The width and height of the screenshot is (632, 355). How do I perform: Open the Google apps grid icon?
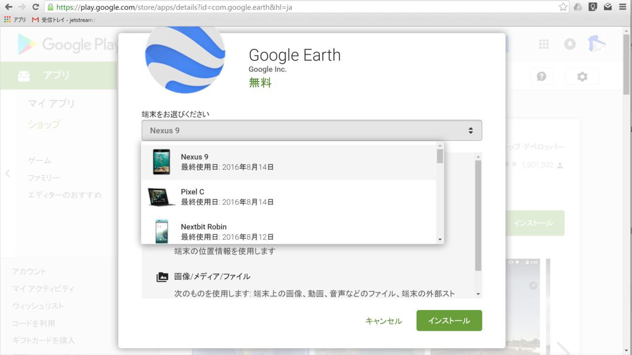(x=544, y=44)
